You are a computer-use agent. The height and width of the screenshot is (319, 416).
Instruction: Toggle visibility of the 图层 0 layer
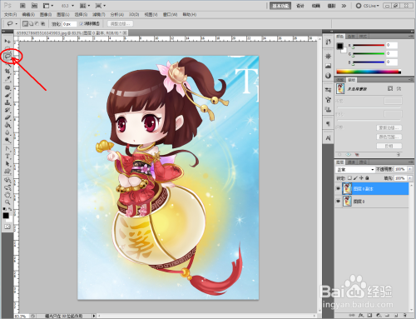point(338,201)
